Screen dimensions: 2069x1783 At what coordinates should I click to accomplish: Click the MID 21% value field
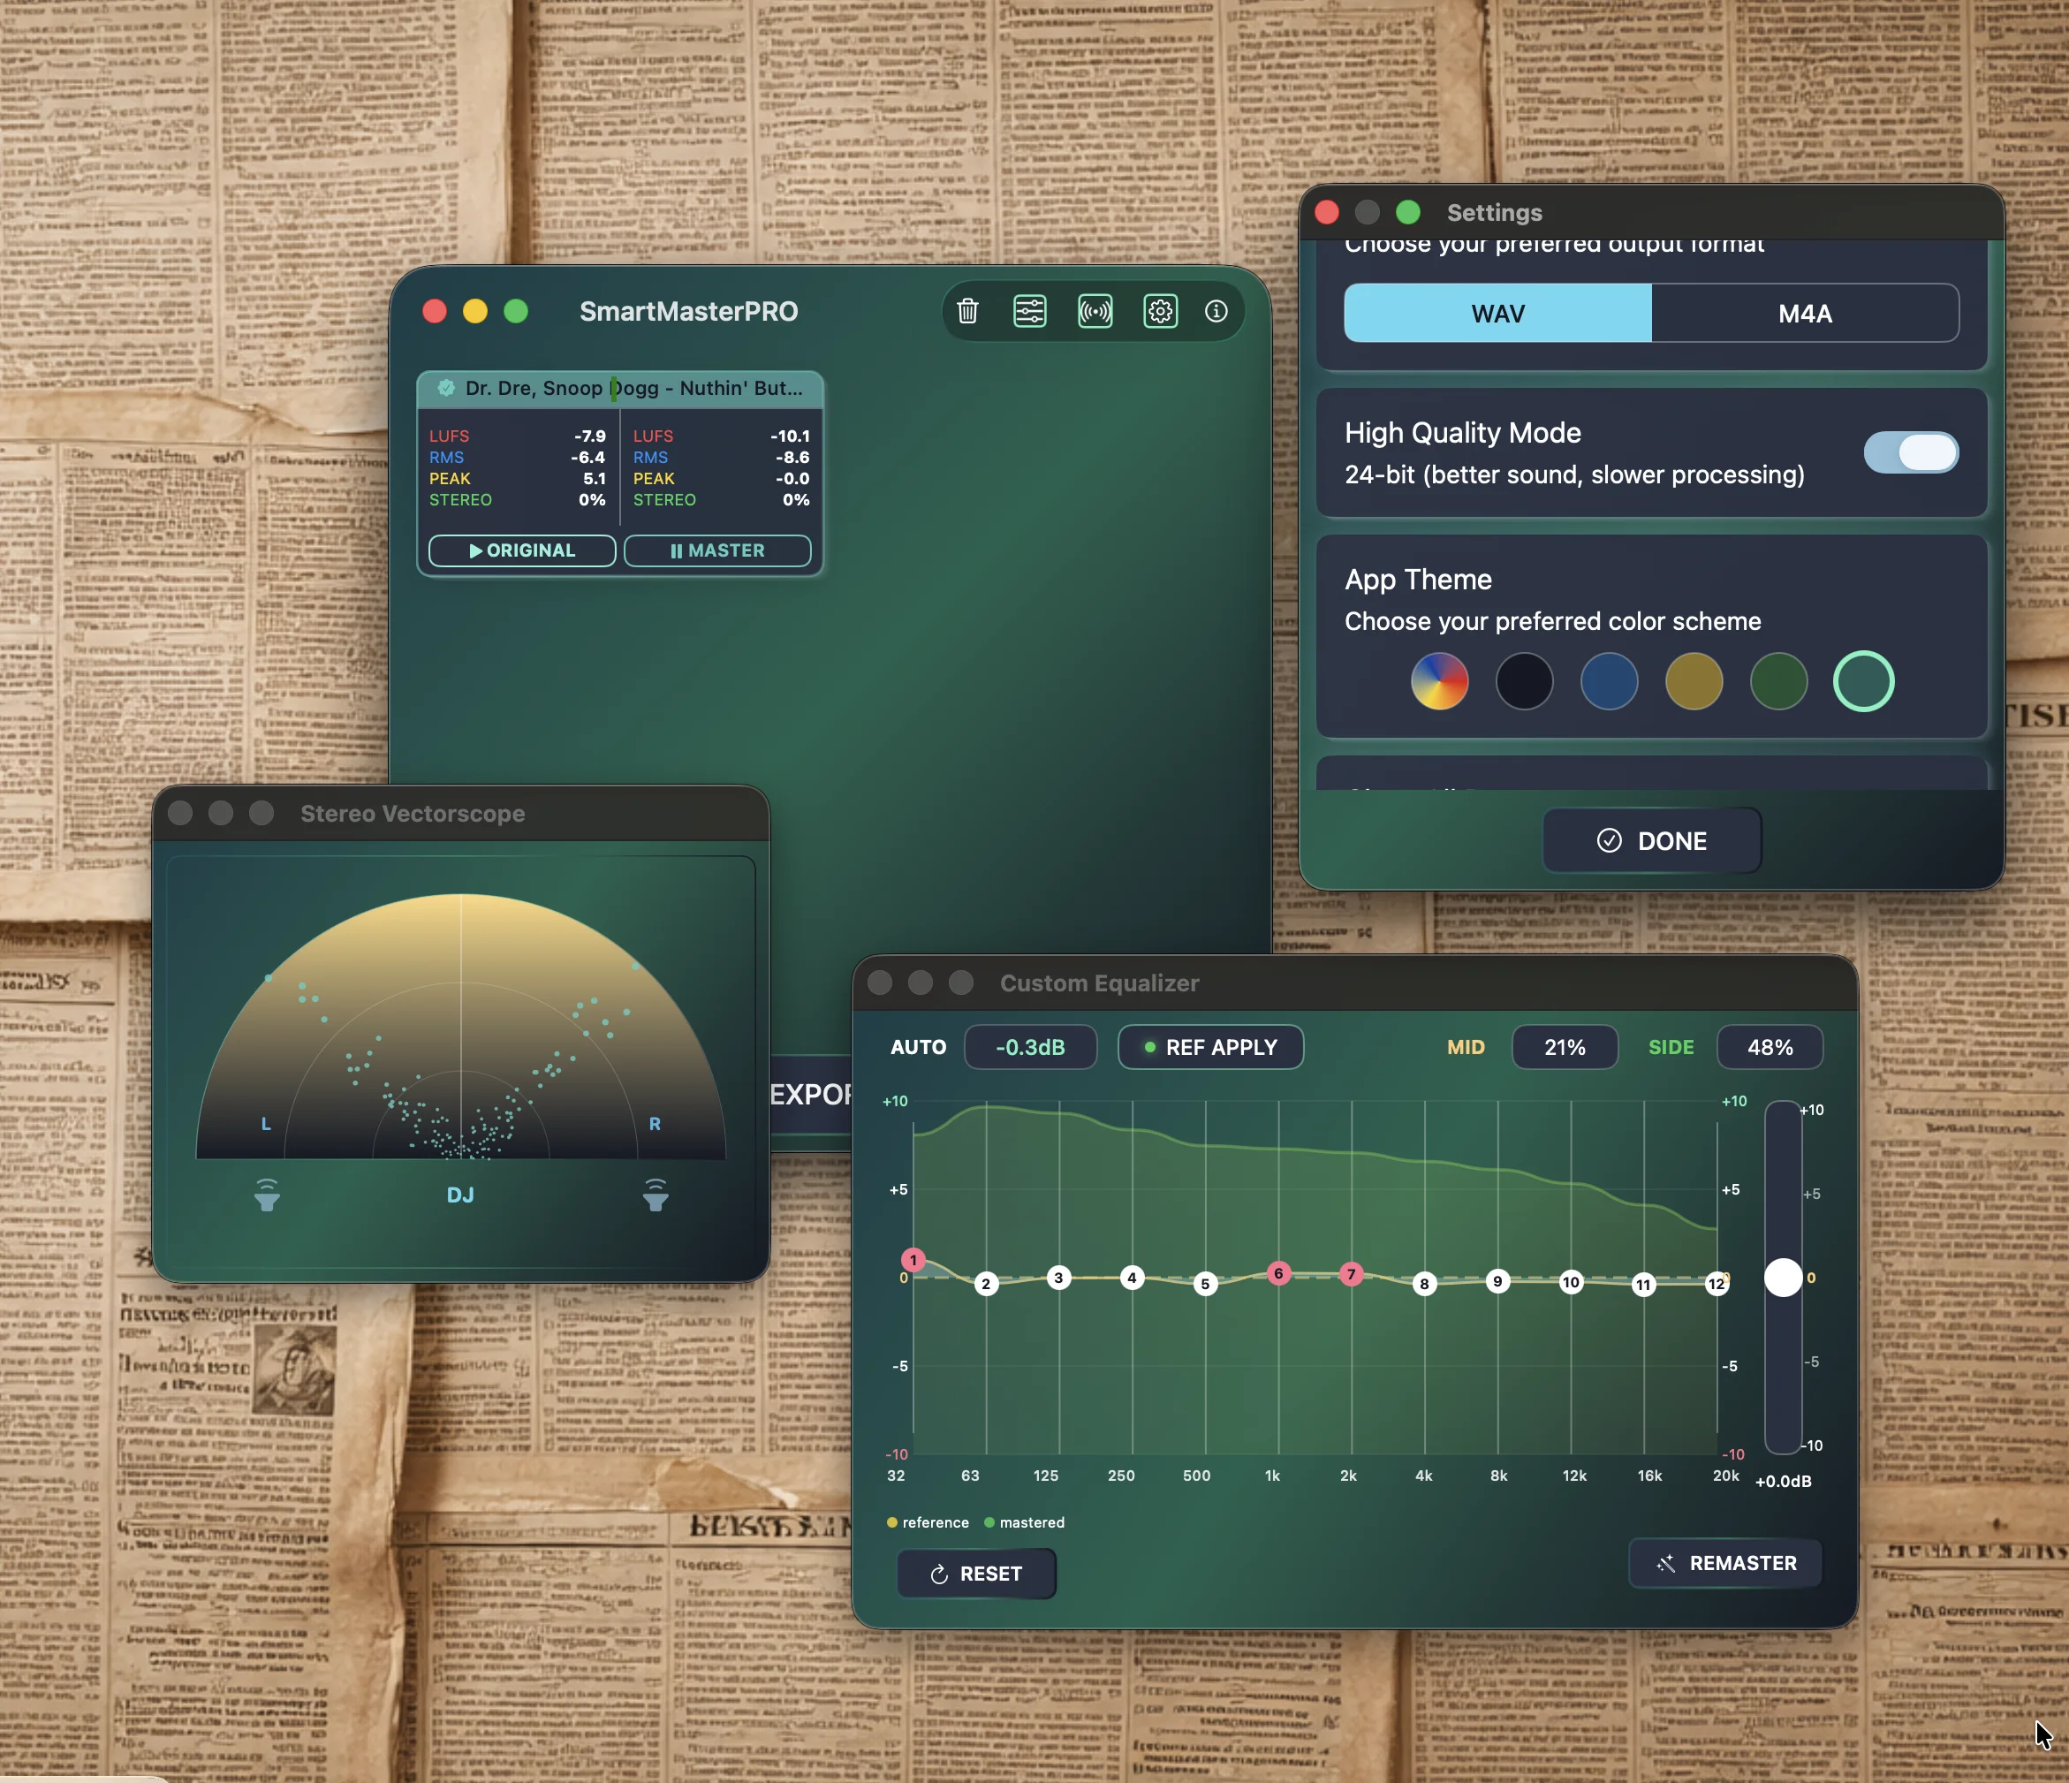pos(1564,1047)
